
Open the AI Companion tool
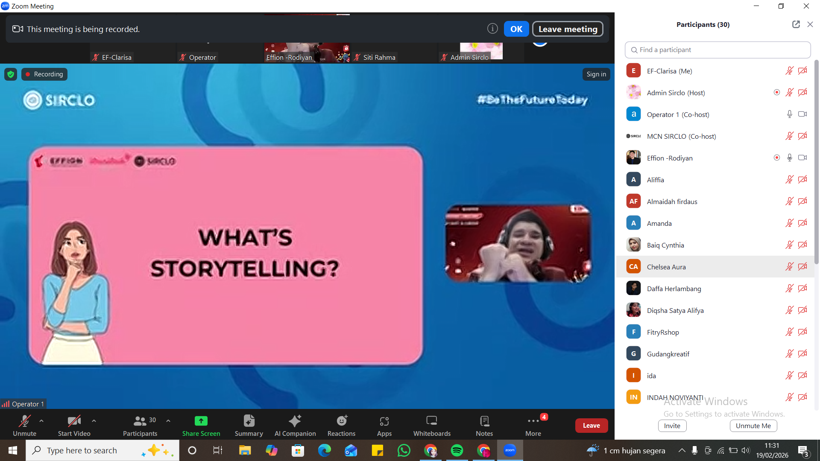pyautogui.click(x=295, y=425)
